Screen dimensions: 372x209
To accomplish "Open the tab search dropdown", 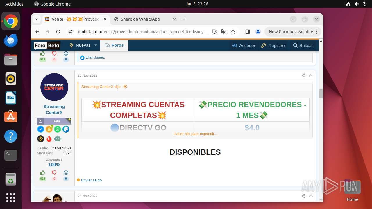I will (x=37, y=19).
